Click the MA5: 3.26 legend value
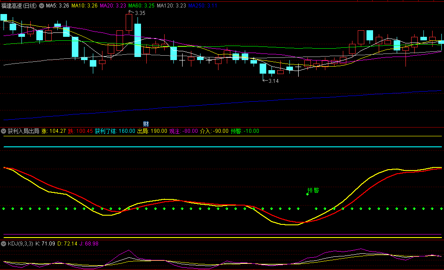The image size is (444, 270). pos(57,6)
